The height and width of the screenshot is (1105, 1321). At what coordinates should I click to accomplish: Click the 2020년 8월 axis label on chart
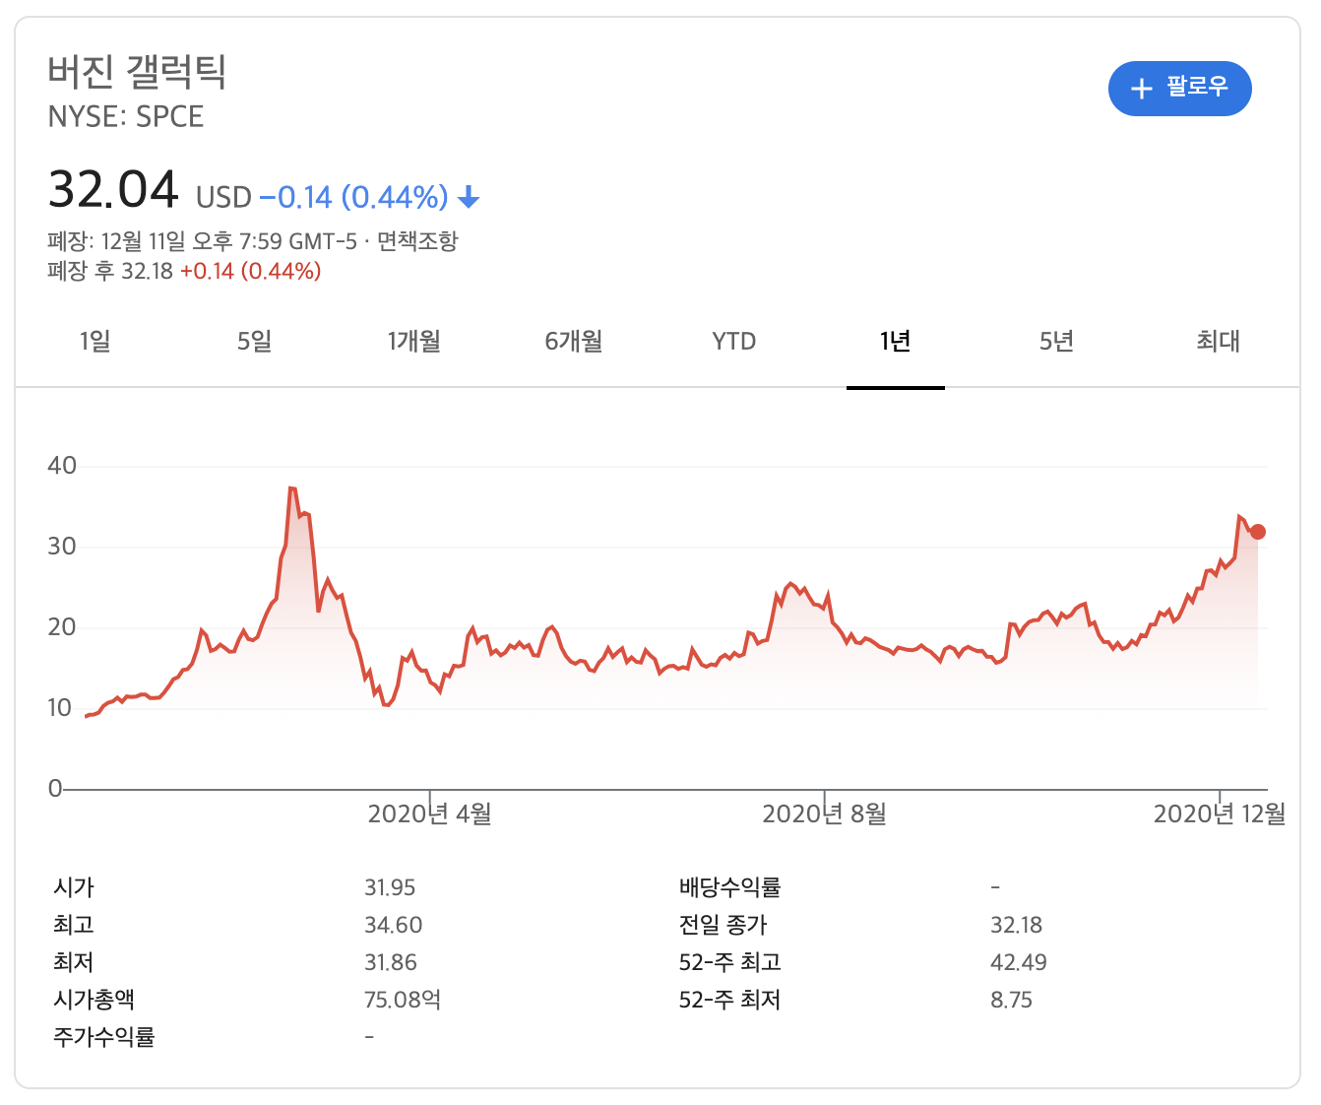(x=825, y=814)
